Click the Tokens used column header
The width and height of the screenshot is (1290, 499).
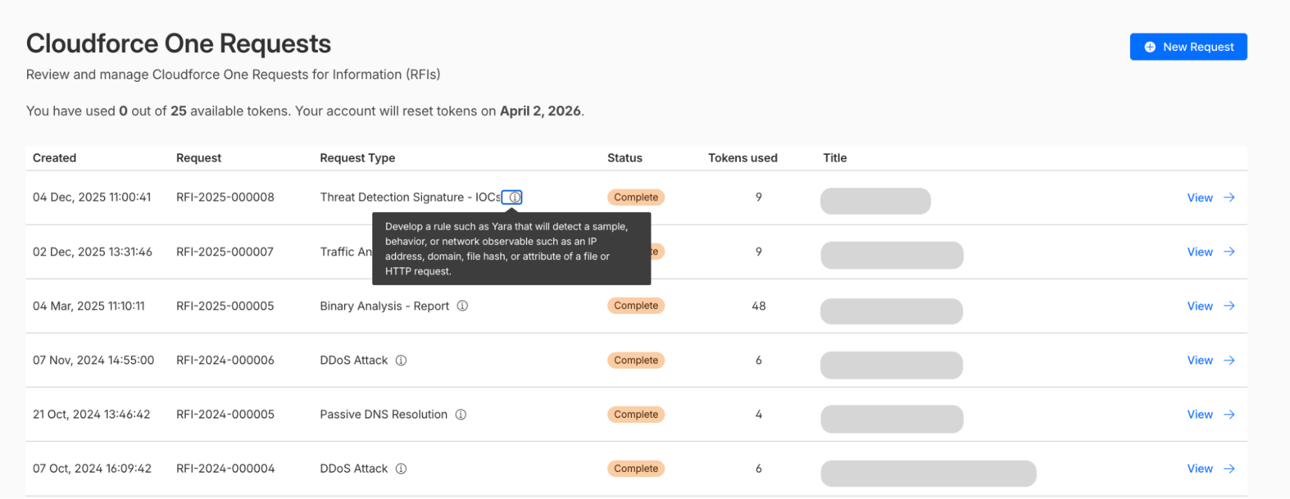pyautogui.click(x=742, y=158)
